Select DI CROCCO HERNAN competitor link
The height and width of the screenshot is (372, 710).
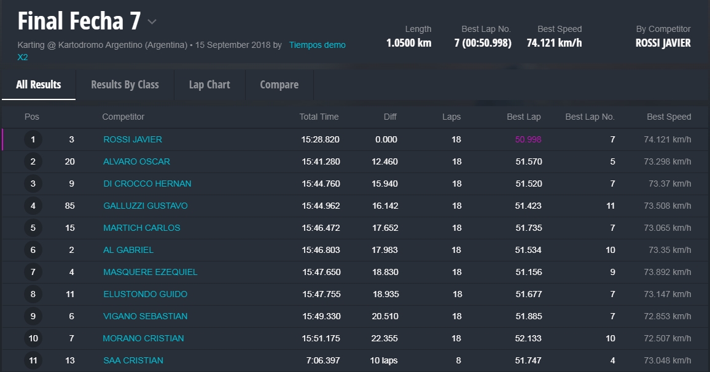pyautogui.click(x=147, y=184)
